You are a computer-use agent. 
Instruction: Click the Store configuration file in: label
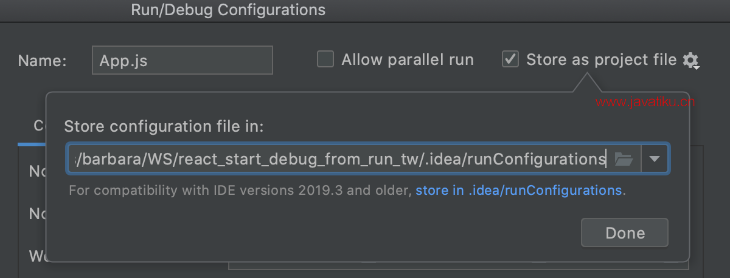click(x=164, y=127)
